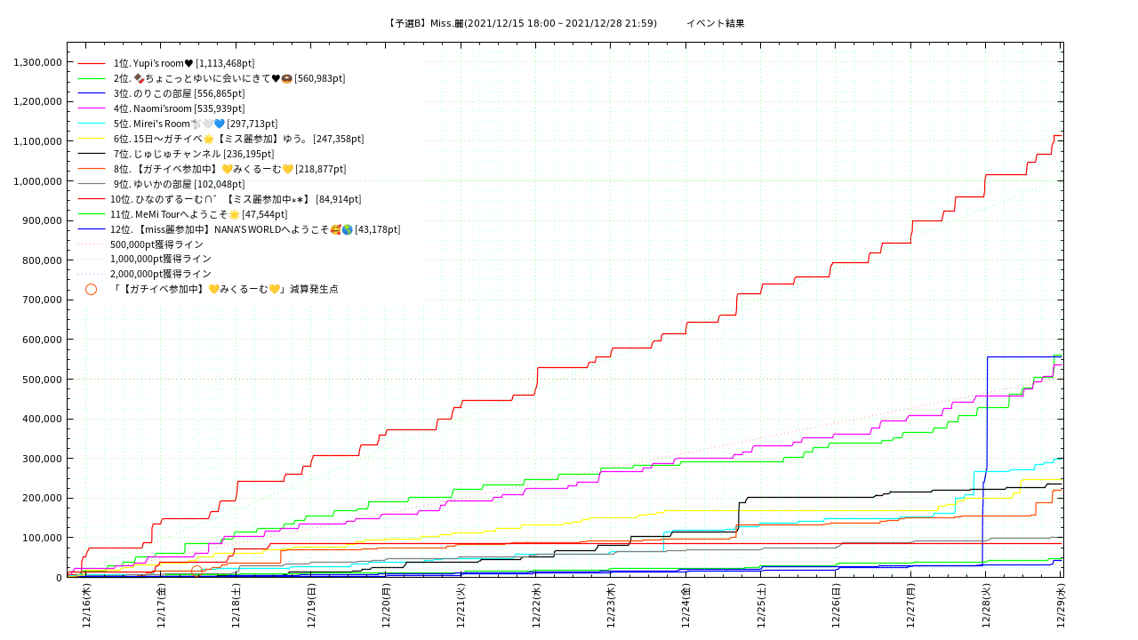Click y-axis label 1,000,000
The height and width of the screenshot is (640, 1138).
38,181
